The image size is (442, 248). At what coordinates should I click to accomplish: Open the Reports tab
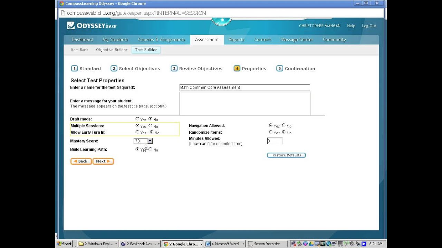237,40
